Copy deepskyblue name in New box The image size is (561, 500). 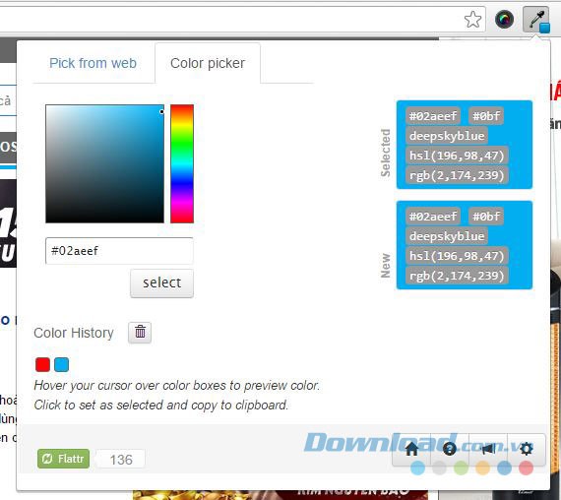pyautogui.click(x=447, y=236)
